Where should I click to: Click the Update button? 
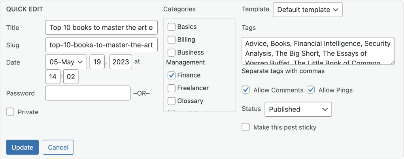pos(23,148)
